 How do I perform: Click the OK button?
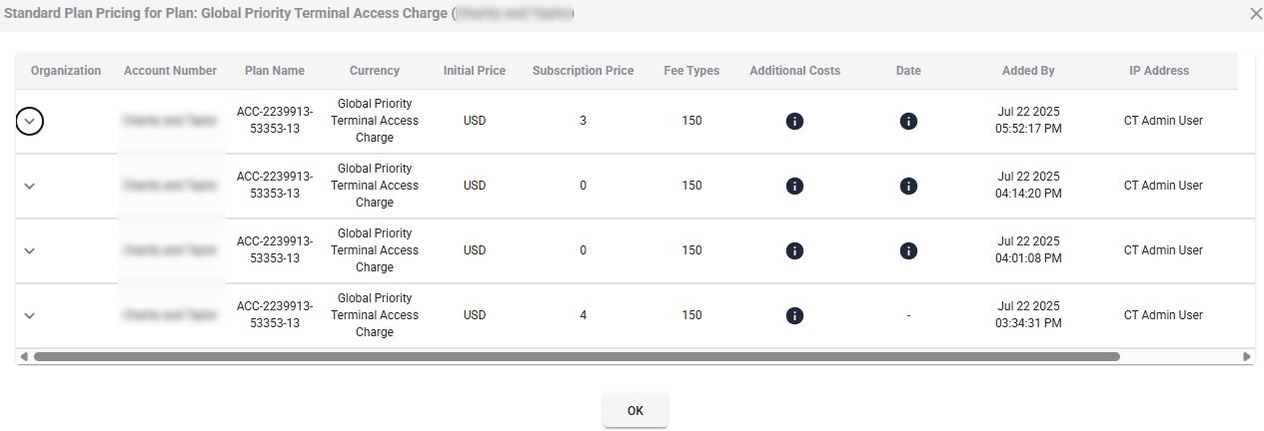634,410
